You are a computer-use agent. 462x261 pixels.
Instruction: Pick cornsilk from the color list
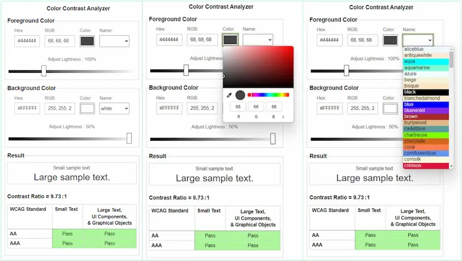click(426, 159)
